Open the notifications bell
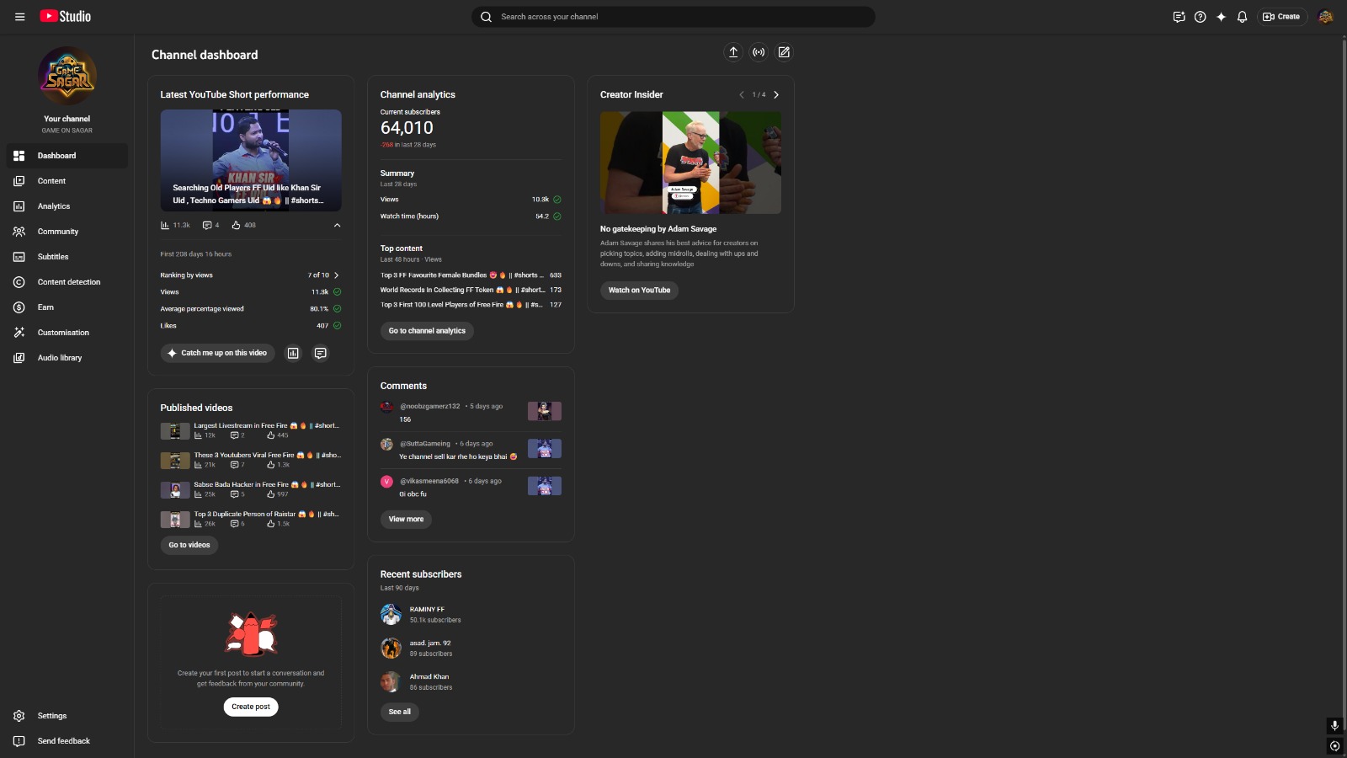Screen dimensions: 1347x758 [x=1242, y=17]
